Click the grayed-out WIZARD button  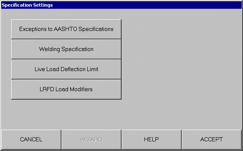point(91,140)
